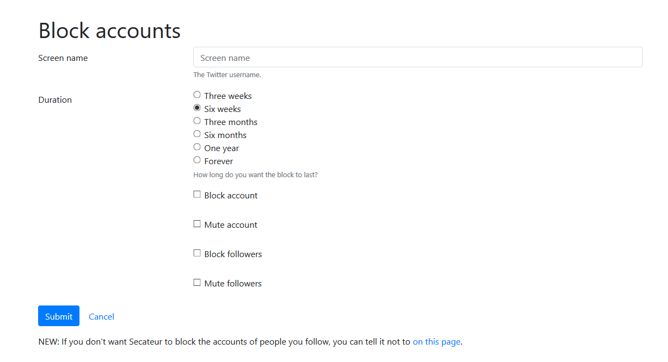This screenshot has width=668, height=362.
Task: Click the Duration label on the left
Action: click(x=55, y=100)
